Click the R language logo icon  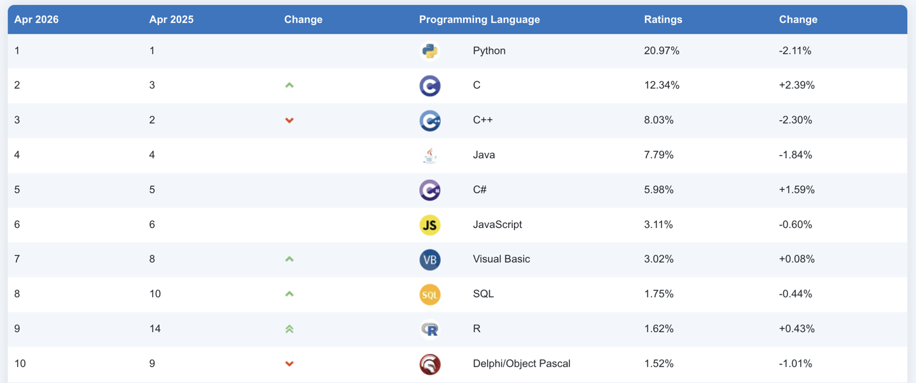point(430,329)
